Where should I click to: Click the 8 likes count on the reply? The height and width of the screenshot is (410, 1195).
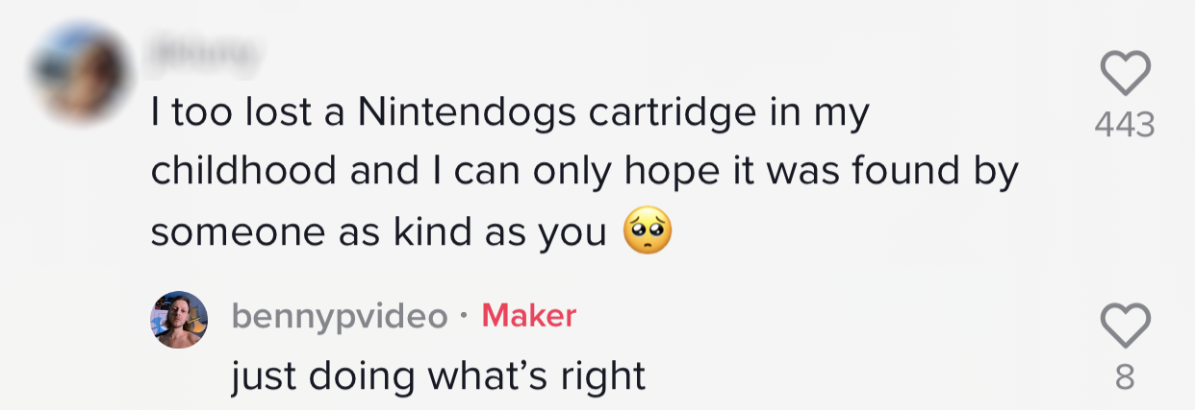(1125, 379)
